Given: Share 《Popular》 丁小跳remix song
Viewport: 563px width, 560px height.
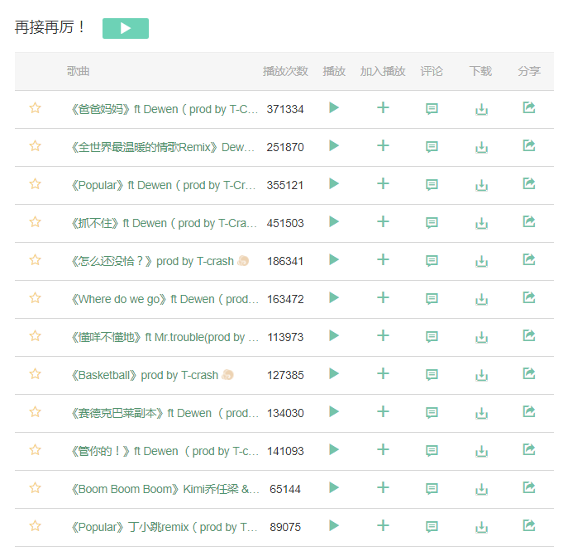Looking at the screenshot, I should coord(529,526).
